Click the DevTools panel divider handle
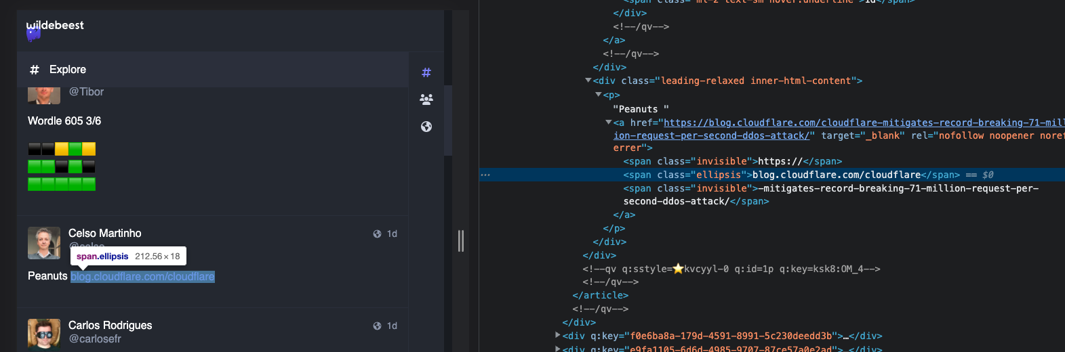The height and width of the screenshot is (352, 1065). click(x=461, y=241)
